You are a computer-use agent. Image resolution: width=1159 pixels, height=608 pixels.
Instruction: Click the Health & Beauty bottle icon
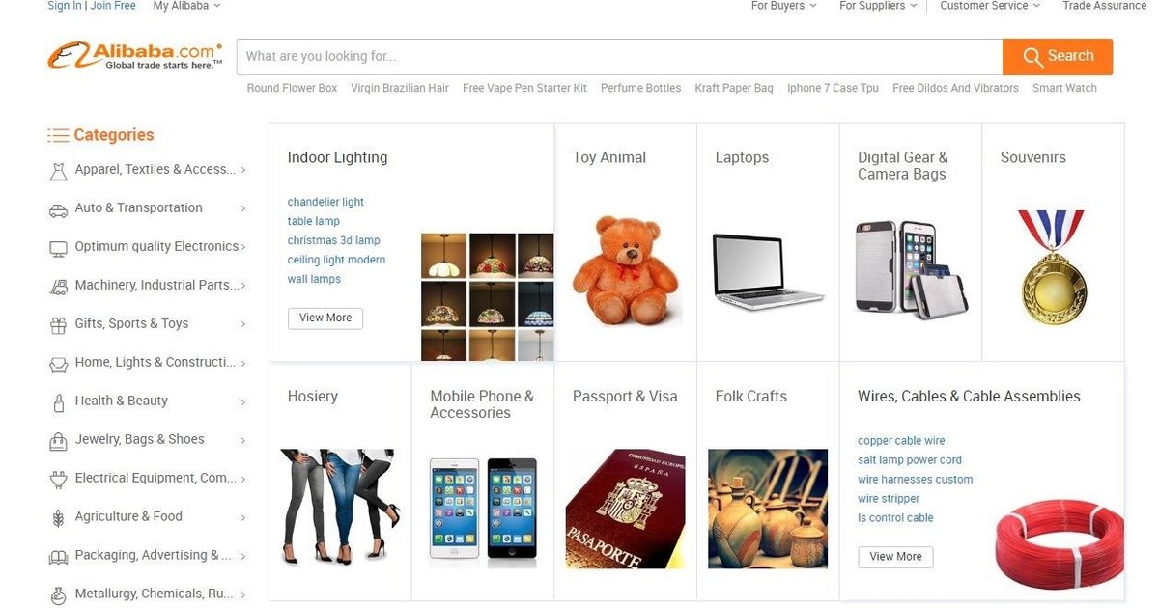58,402
